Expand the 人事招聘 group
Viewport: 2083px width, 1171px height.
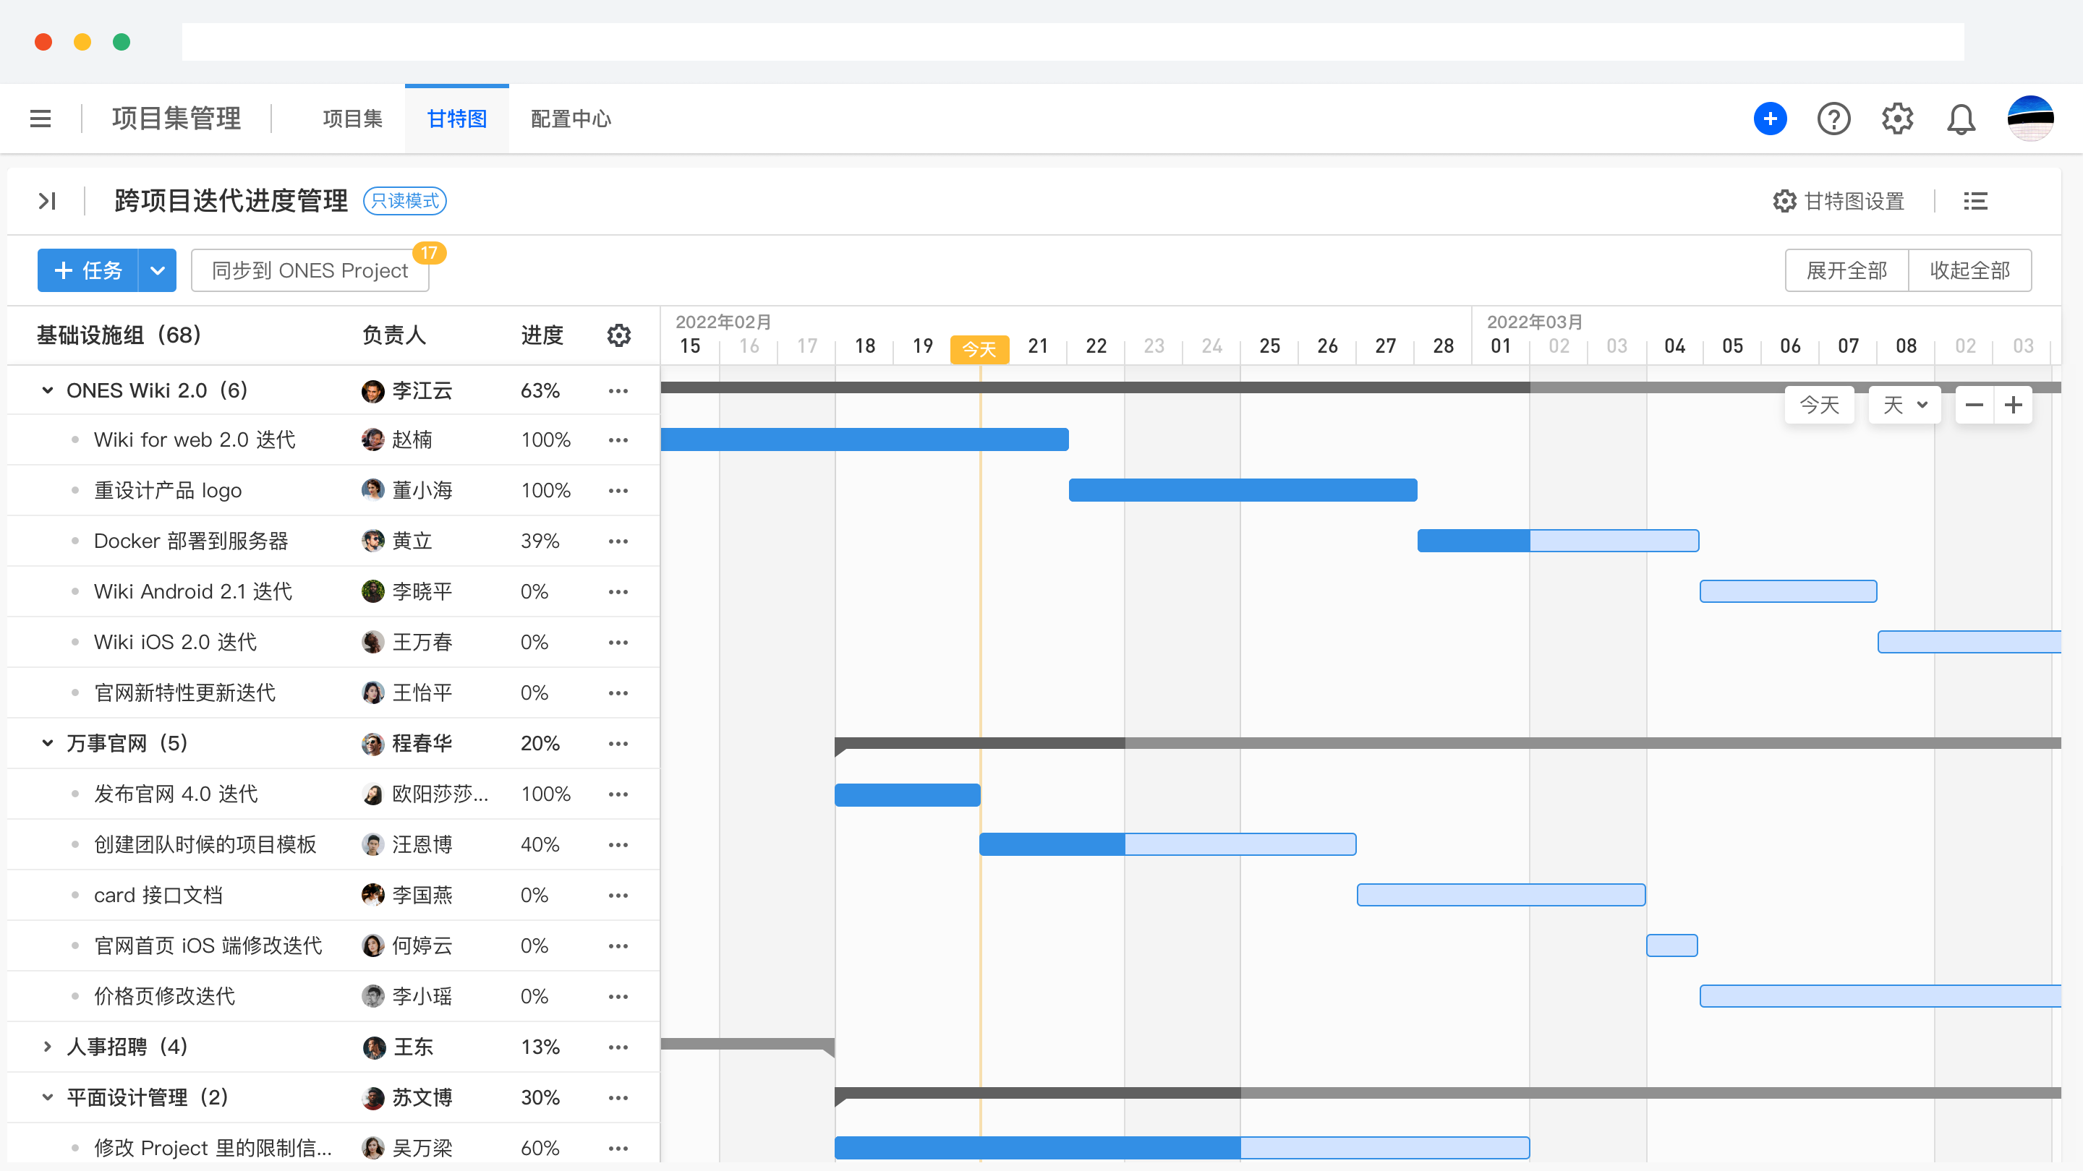[47, 1047]
